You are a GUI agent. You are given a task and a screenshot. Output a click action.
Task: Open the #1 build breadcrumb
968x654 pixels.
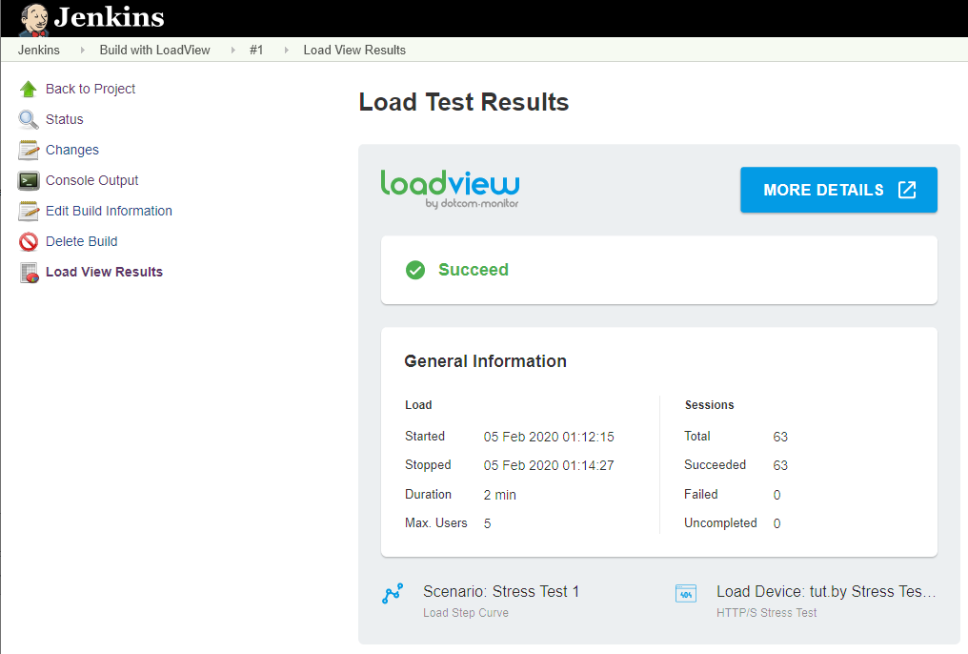click(x=256, y=50)
